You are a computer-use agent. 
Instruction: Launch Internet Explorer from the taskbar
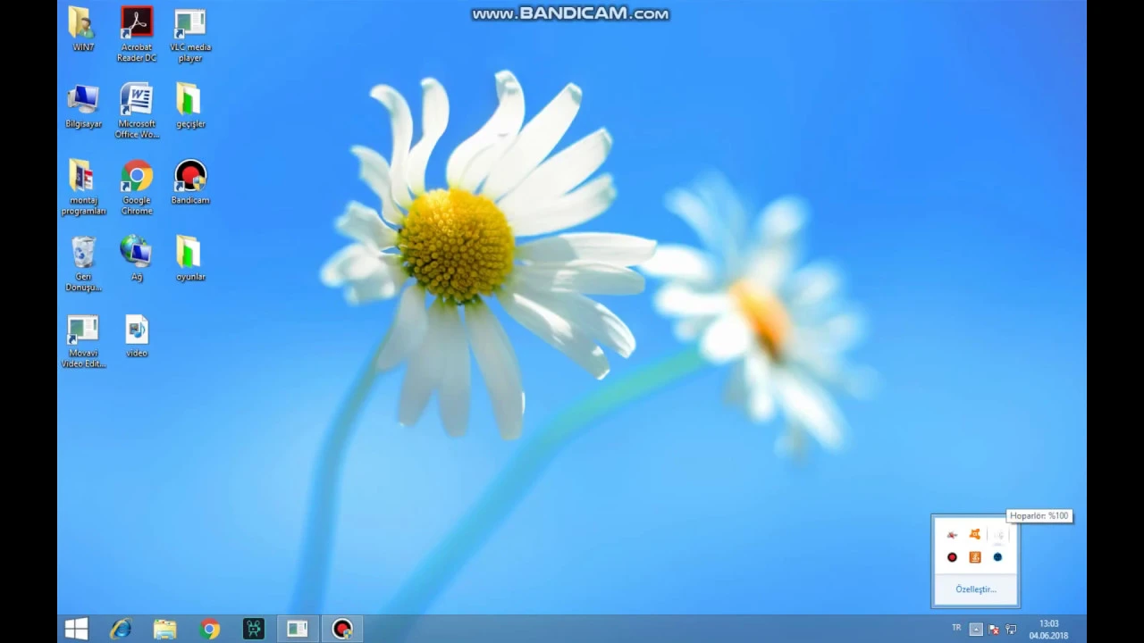click(121, 630)
